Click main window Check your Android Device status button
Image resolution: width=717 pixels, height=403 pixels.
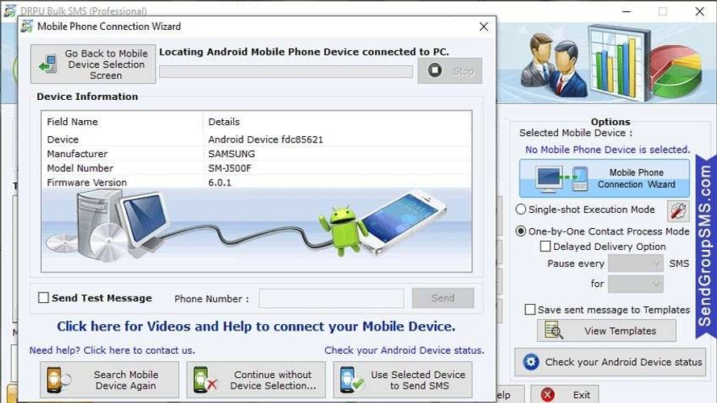610,362
